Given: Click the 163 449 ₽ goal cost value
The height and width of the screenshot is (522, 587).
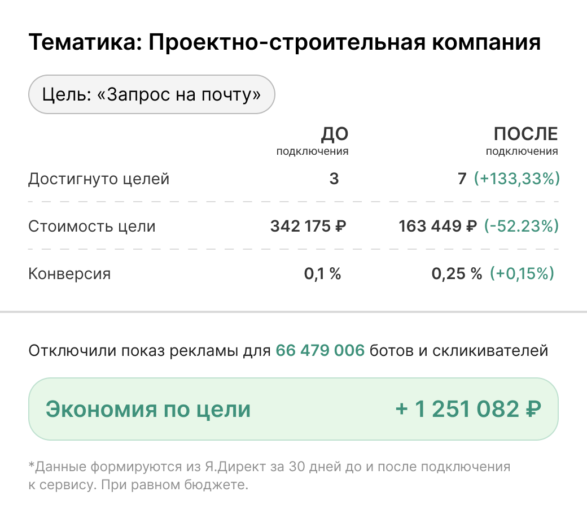Looking at the screenshot, I should click(437, 227).
